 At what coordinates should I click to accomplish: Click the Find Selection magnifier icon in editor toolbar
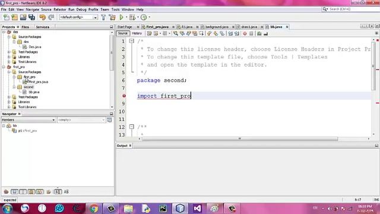(x=176, y=33)
